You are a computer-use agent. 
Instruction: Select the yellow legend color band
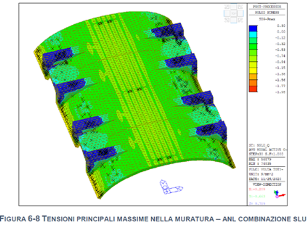pos(253,71)
